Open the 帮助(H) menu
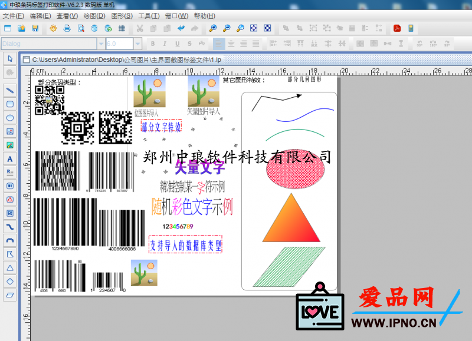Image resolution: width=472 pixels, height=341 pixels. (204, 16)
